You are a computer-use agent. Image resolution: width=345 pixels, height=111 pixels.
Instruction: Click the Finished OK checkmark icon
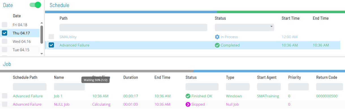[188, 96]
